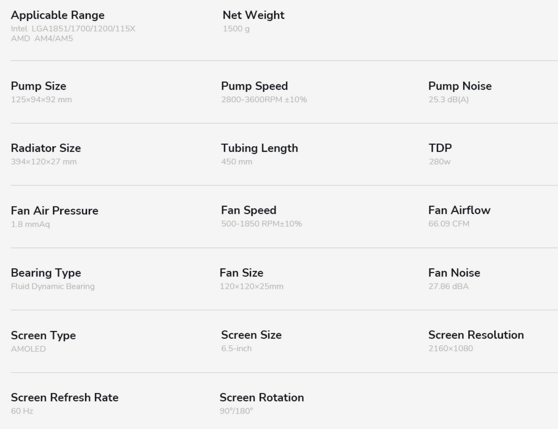Click the Fan Noise 27.86 dBA value
This screenshot has height=429, width=558.
tap(448, 286)
